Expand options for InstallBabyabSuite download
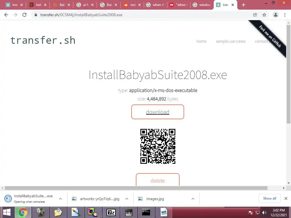The width and height of the screenshot is (291, 218). tap(61, 199)
